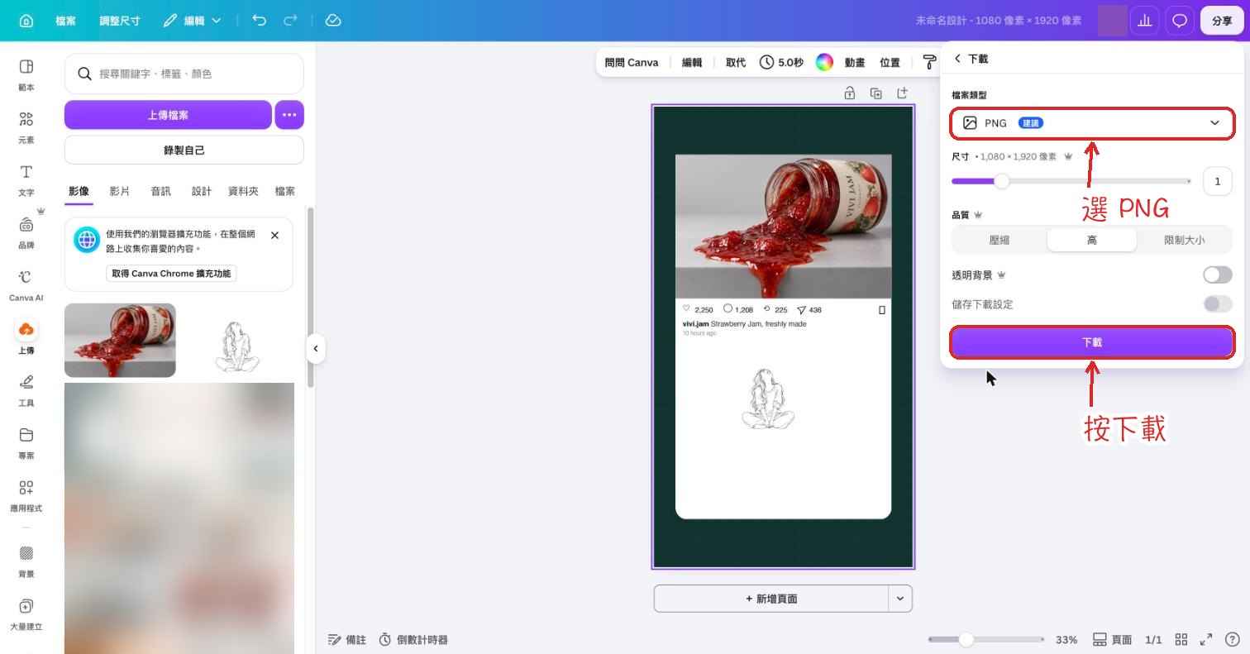Image resolution: width=1250 pixels, height=654 pixels.
Task: Switch to the 音訊 tab
Action: point(161,191)
